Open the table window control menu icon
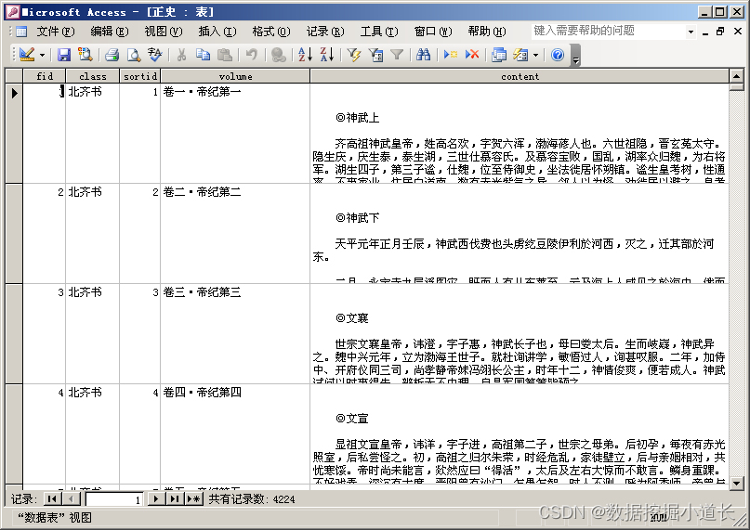 pos(21,32)
